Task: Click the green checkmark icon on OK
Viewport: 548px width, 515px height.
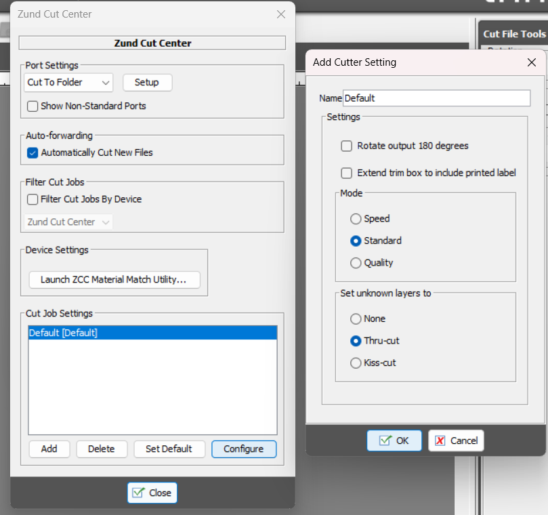Action: [385, 440]
